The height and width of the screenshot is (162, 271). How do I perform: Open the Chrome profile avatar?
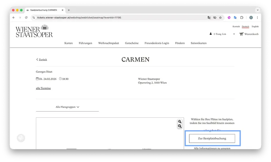tap(251, 18)
